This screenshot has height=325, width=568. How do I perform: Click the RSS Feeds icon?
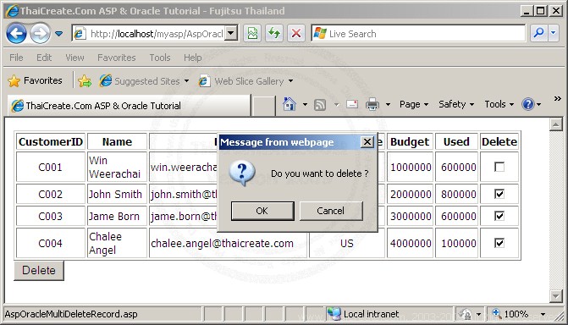(x=319, y=105)
